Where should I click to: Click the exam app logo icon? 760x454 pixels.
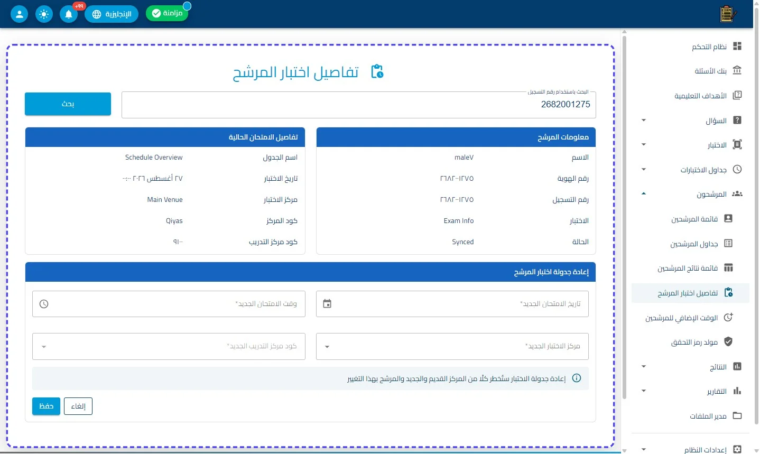(x=728, y=14)
